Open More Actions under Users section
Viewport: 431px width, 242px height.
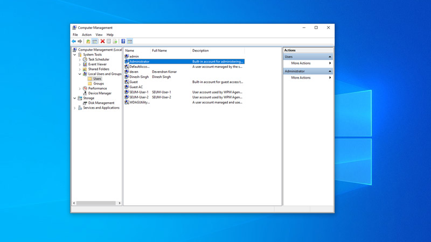[308, 63]
